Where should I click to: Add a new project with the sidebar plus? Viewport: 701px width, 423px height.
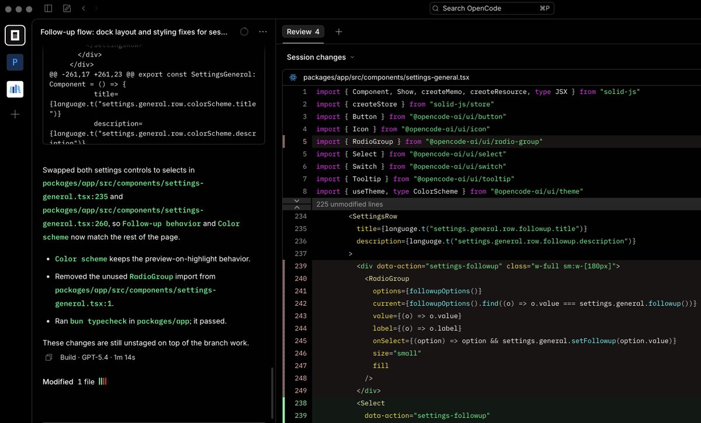click(15, 114)
